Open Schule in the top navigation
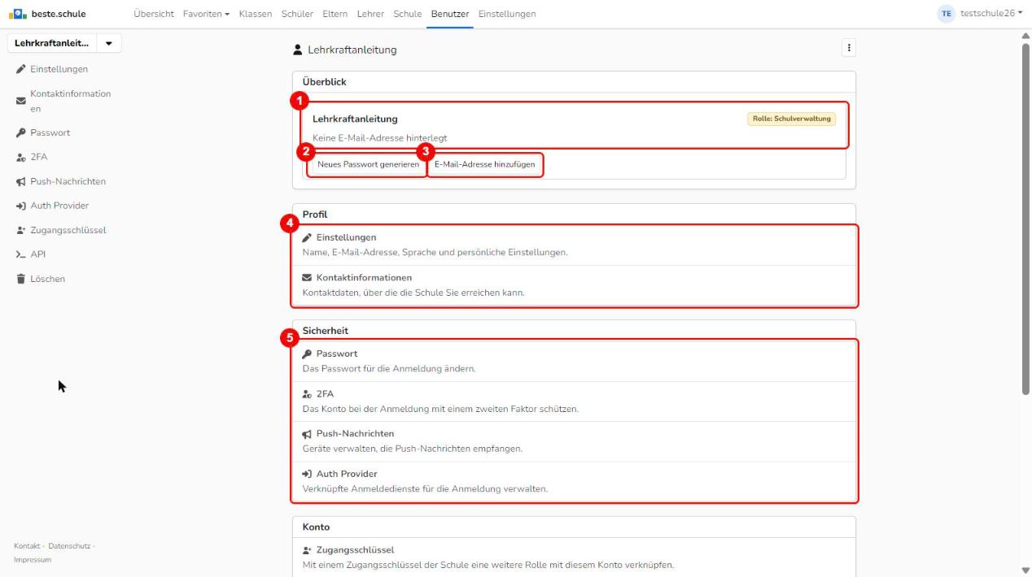Viewport: 1032px width, 577px height. pyautogui.click(x=408, y=14)
